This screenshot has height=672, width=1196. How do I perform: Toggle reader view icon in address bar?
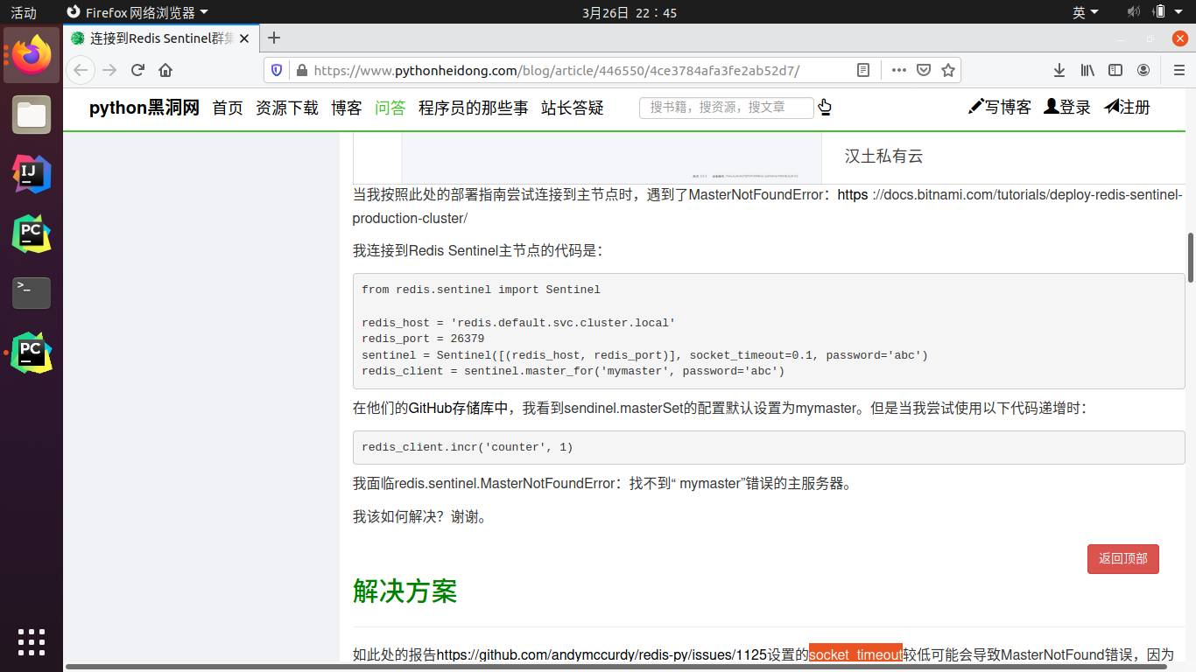(863, 70)
